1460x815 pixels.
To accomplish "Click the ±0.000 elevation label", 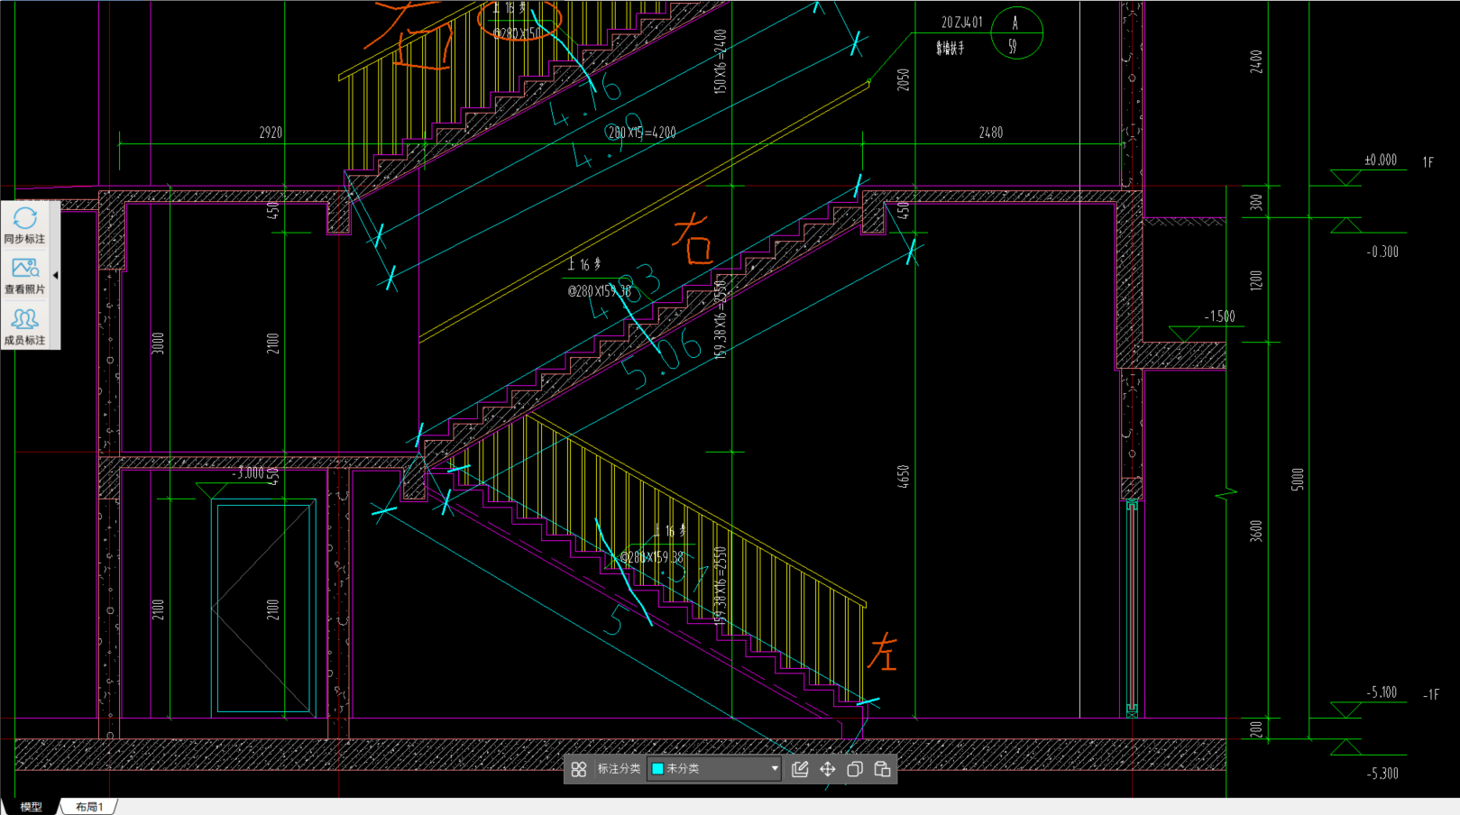I will coord(1381,160).
